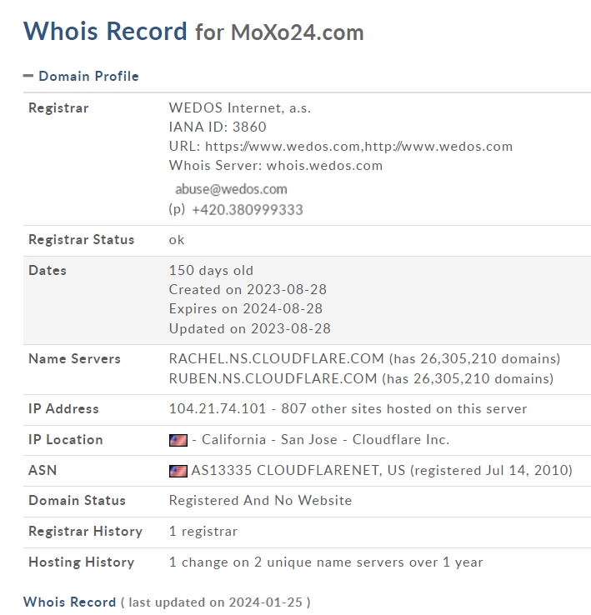
Task: Click the US flag icon in IP Location row
Action: coord(178,440)
